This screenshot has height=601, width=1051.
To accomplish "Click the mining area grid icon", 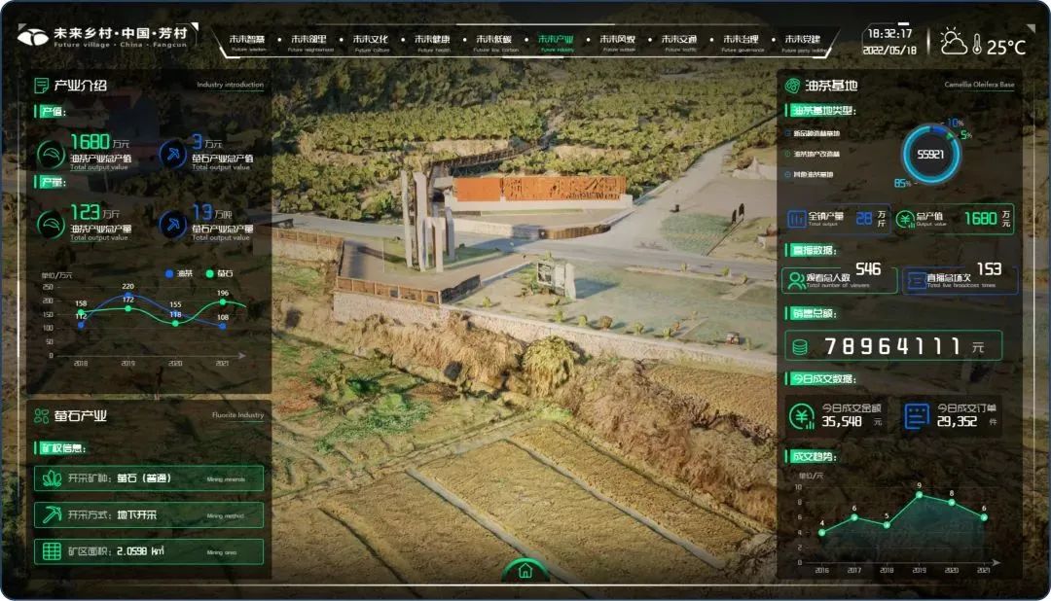I will 52,551.
